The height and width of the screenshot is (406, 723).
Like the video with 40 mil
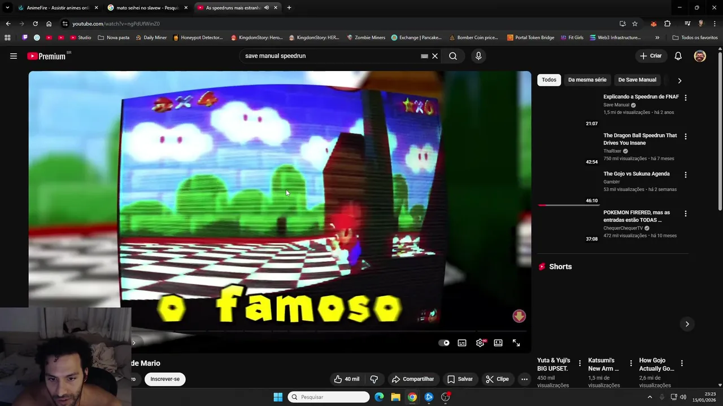coord(347,379)
